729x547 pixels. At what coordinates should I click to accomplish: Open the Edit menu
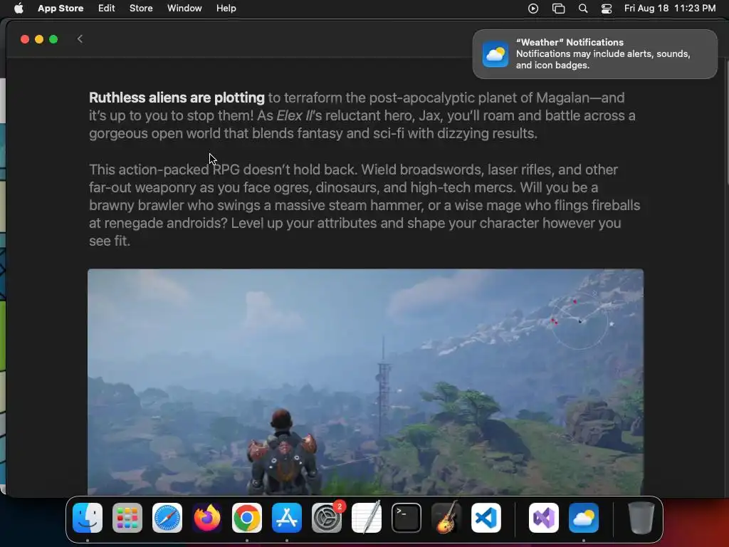(107, 9)
